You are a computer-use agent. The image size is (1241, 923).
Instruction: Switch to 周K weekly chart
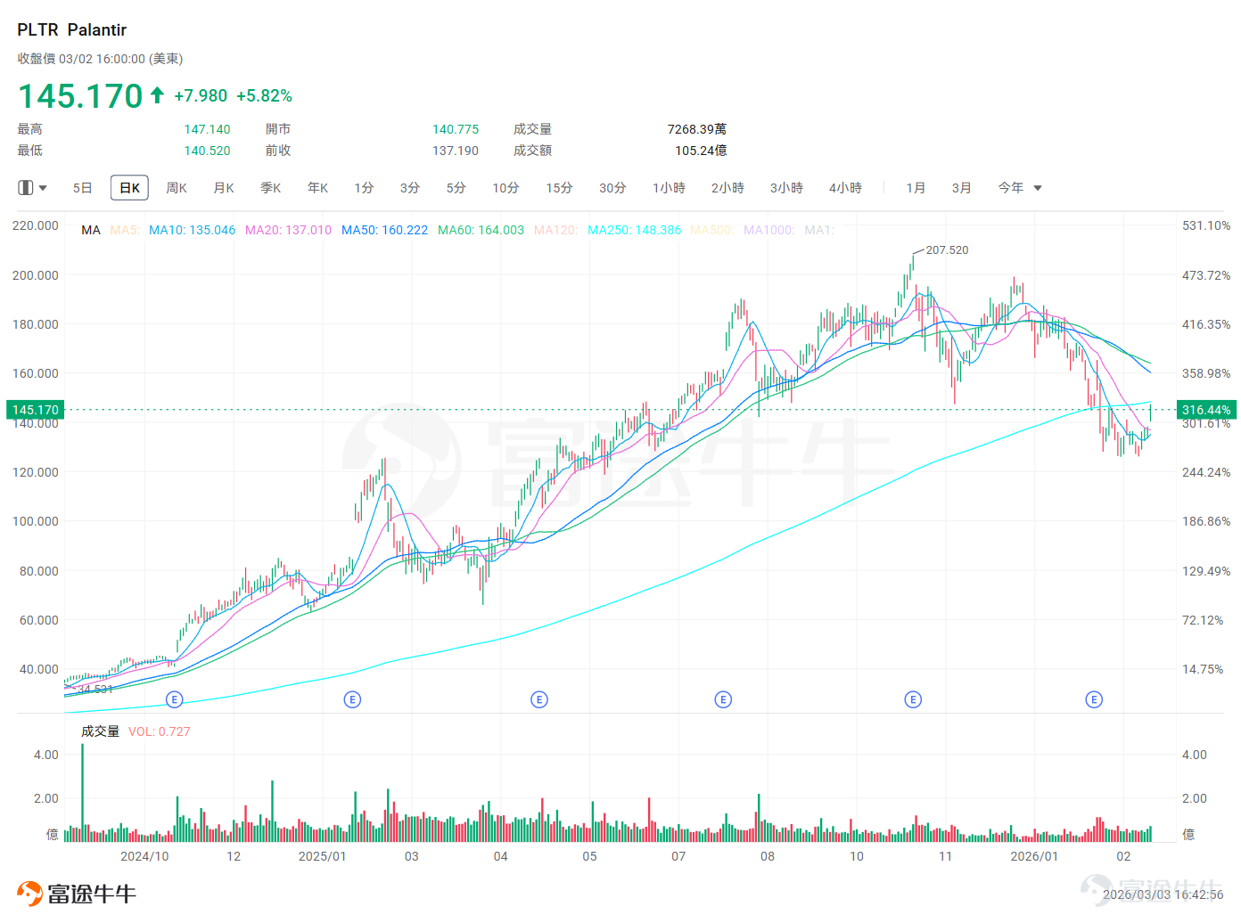tap(177, 188)
